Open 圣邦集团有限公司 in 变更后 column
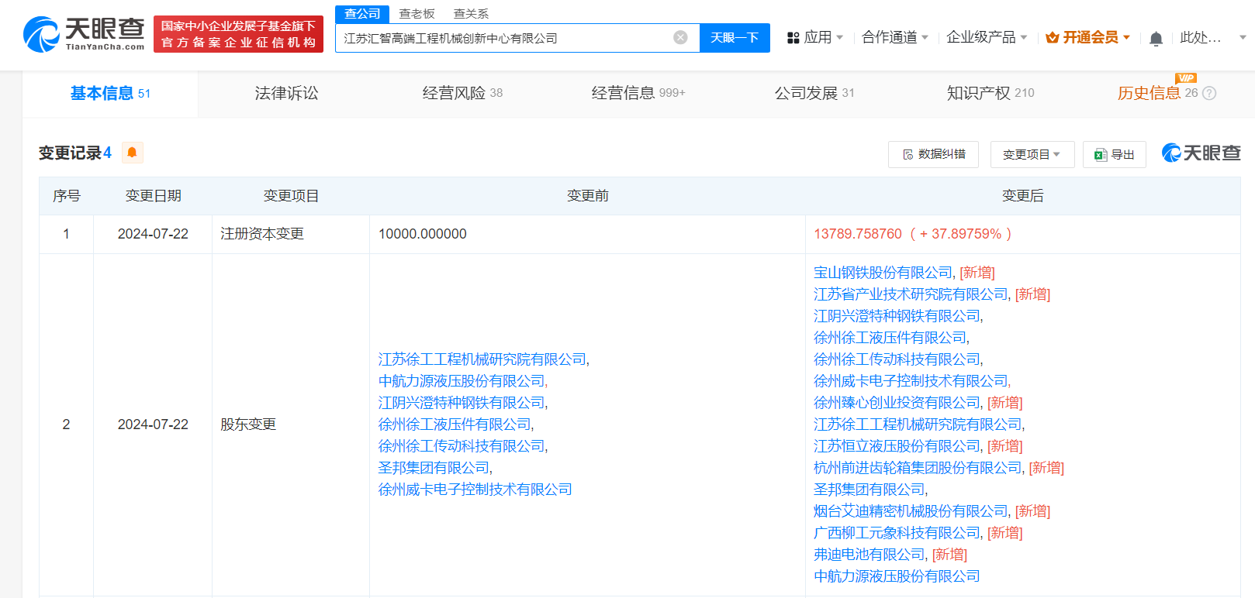The image size is (1255, 598). 869,490
